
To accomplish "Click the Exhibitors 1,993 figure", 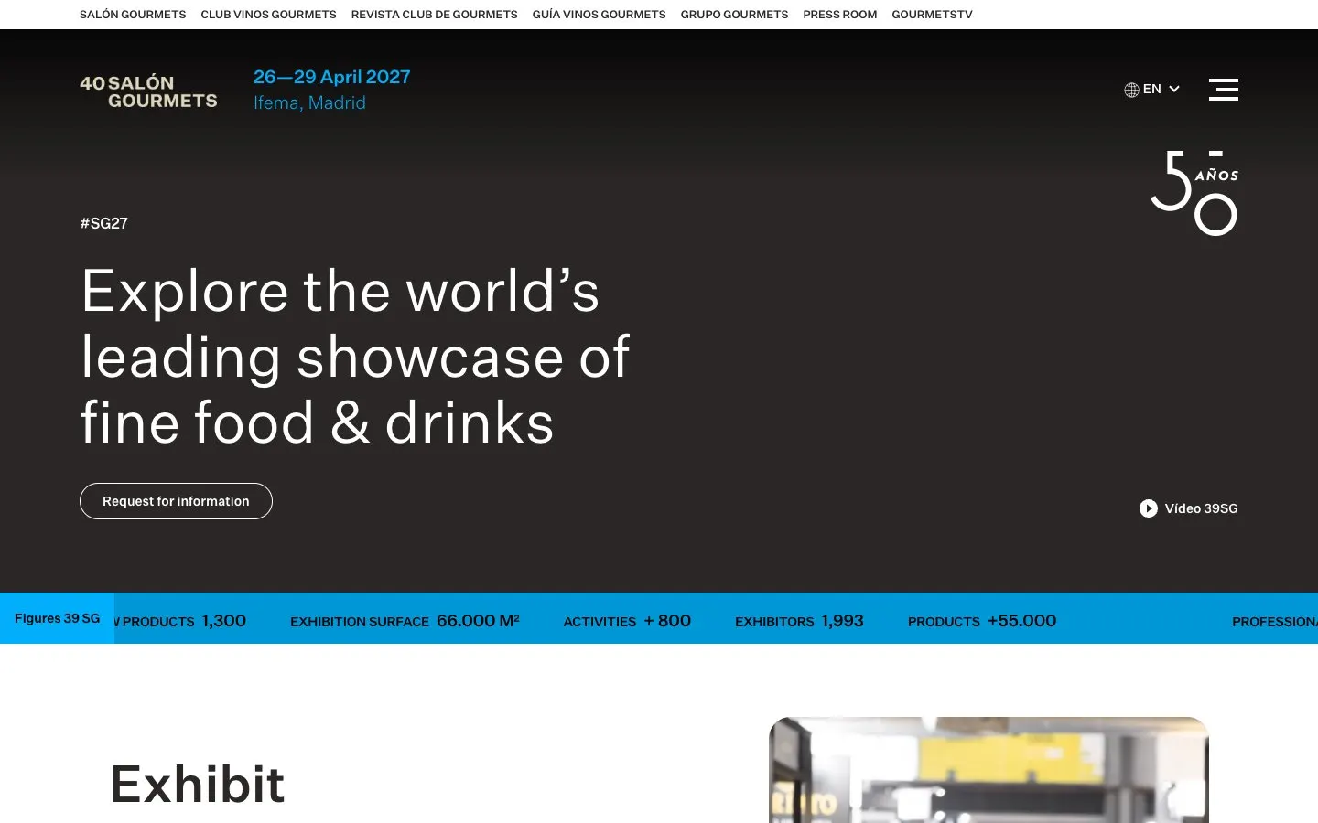I will click(799, 621).
